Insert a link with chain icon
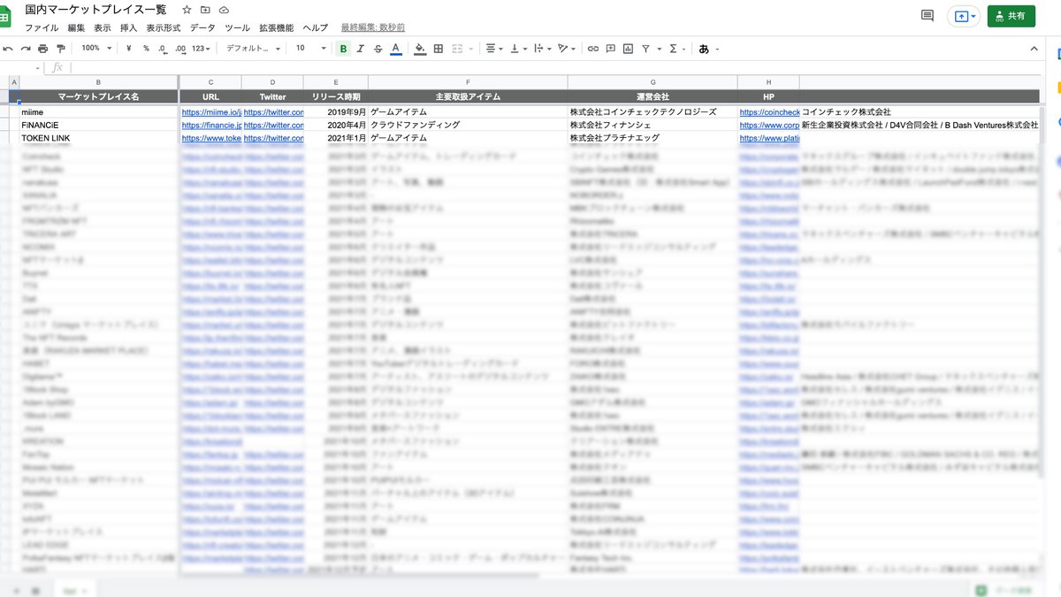The height and width of the screenshot is (597, 1061). pos(592,49)
